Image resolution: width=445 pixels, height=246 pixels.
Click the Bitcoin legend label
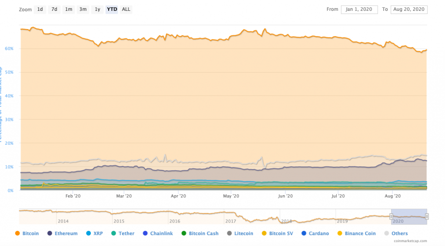[31, 233]
